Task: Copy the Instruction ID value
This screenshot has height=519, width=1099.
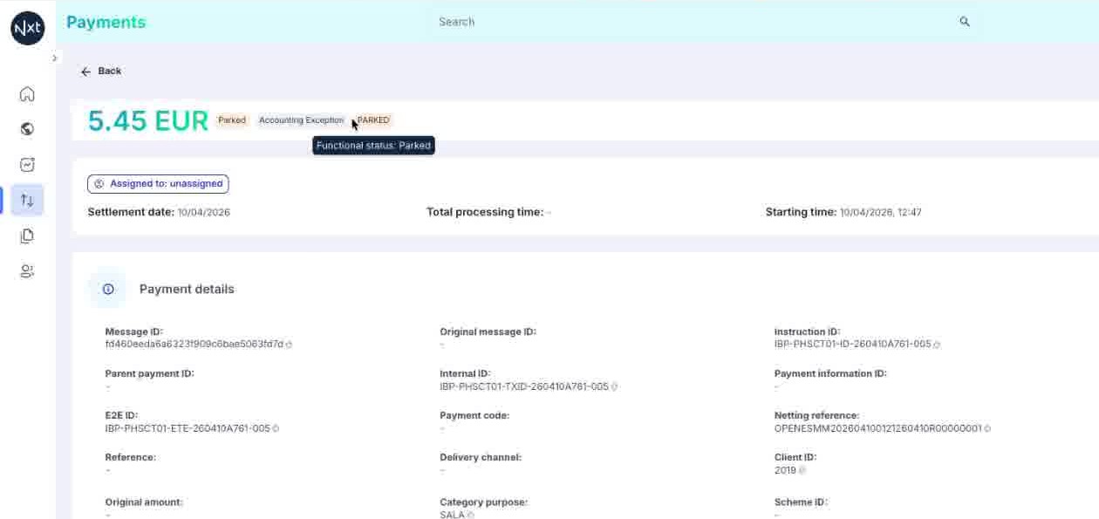Action: 938,345
